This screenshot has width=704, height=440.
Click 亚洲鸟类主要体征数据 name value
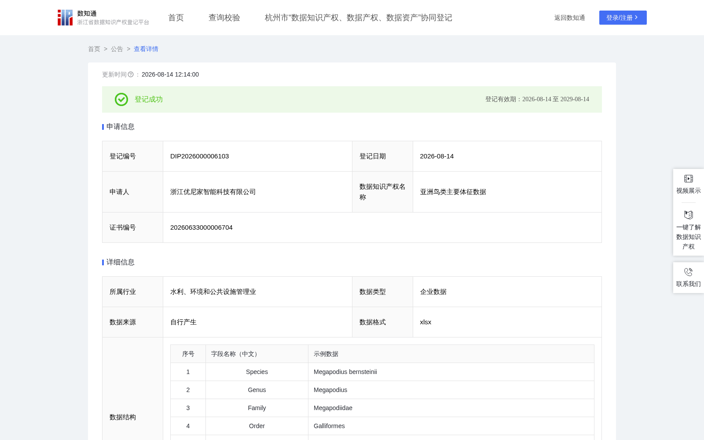[453, 192]
